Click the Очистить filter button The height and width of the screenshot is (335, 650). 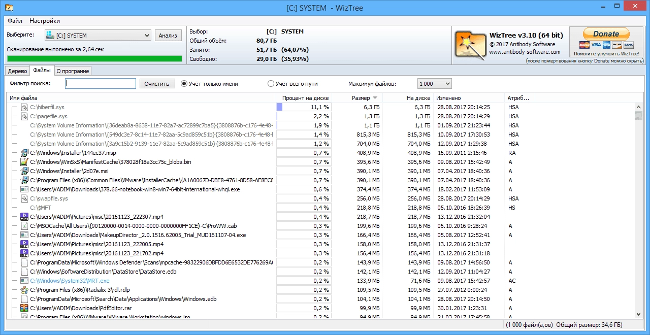[157, 84]
